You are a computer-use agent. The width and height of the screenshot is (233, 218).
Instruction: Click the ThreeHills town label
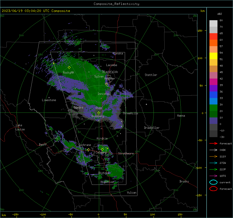(130, 113)
